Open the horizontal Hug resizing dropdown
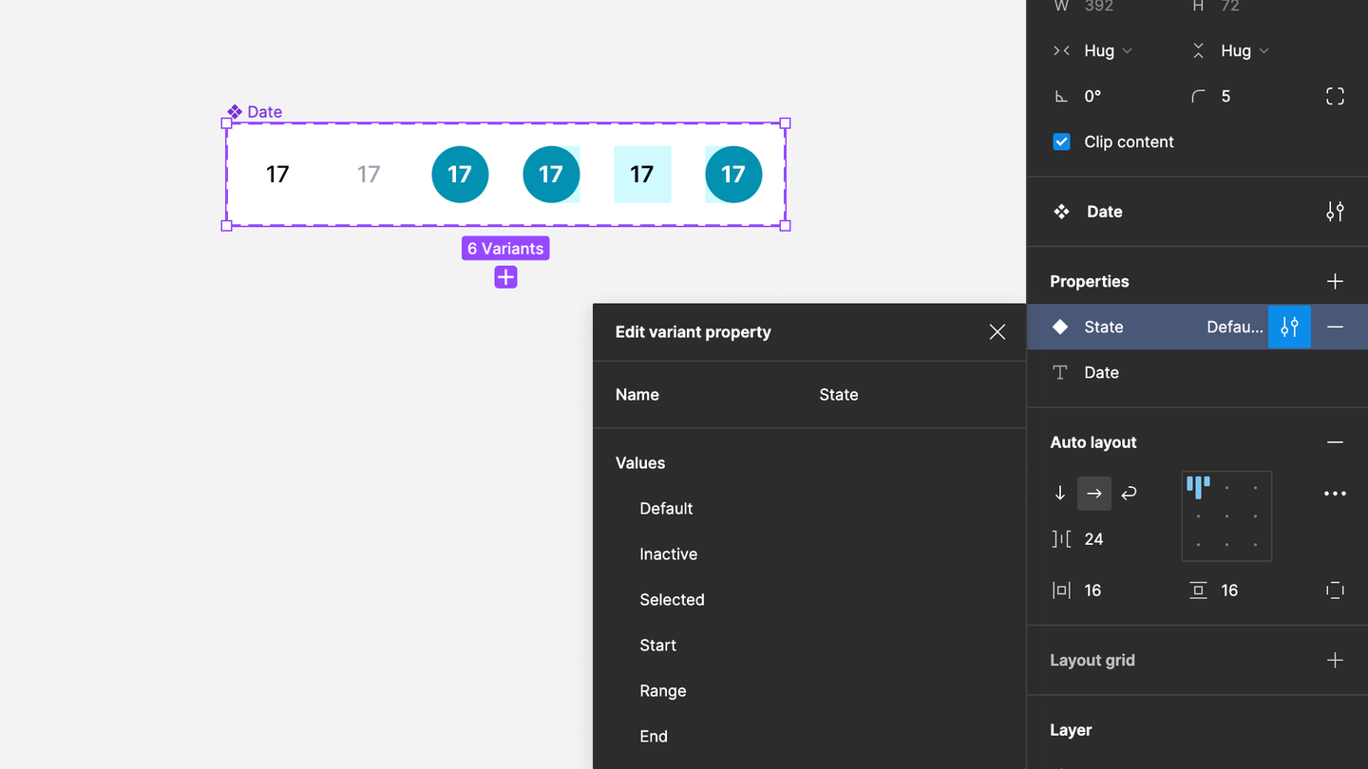The height and width of the screenshot is (769, 1368). (1108, 50)
